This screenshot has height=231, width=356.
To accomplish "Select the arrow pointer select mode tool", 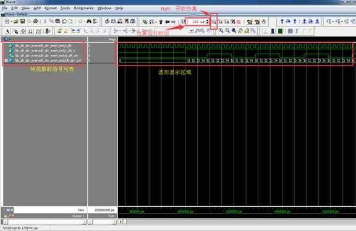I will pos(7,31).
